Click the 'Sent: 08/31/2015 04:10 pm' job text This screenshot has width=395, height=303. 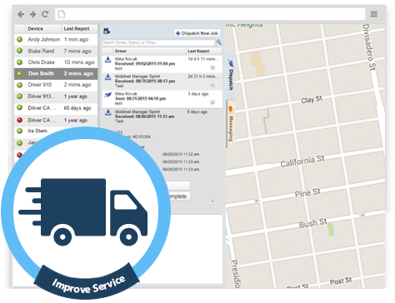pyautogui.click(x=140, y=98)
